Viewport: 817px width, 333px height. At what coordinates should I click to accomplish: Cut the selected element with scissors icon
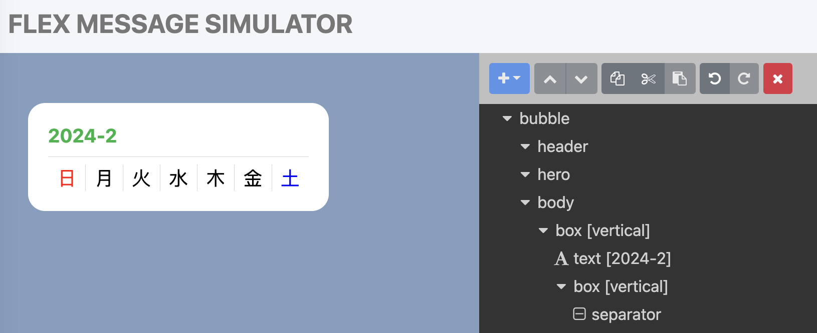click(x=648, y=78)
